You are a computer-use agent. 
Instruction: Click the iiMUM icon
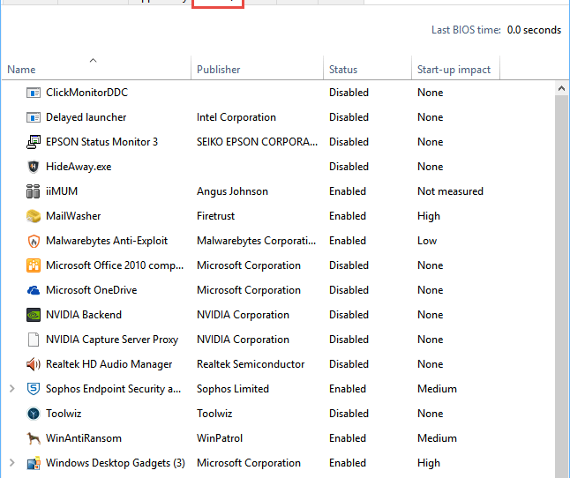click(33, 191)
